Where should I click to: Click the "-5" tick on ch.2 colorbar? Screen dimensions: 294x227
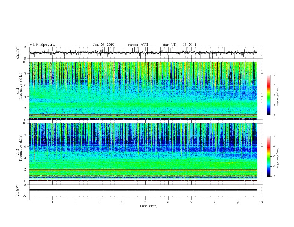(274, 156)
